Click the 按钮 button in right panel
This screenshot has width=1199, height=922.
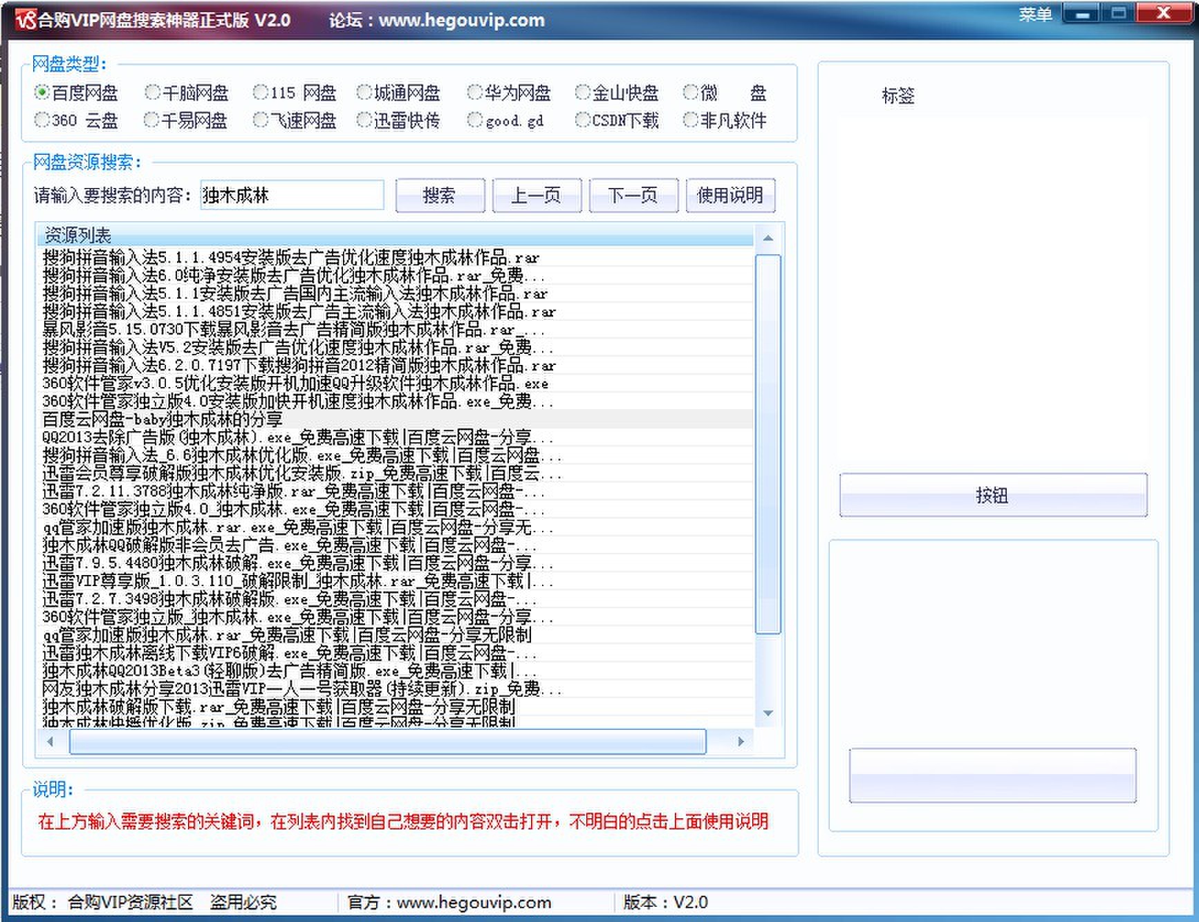tap(993, 495)
